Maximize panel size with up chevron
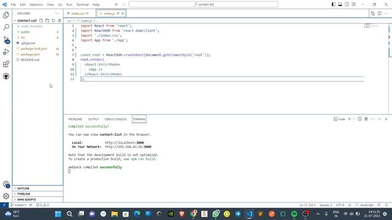The height and width of the screenshot is (220, 392). [380, 119]
